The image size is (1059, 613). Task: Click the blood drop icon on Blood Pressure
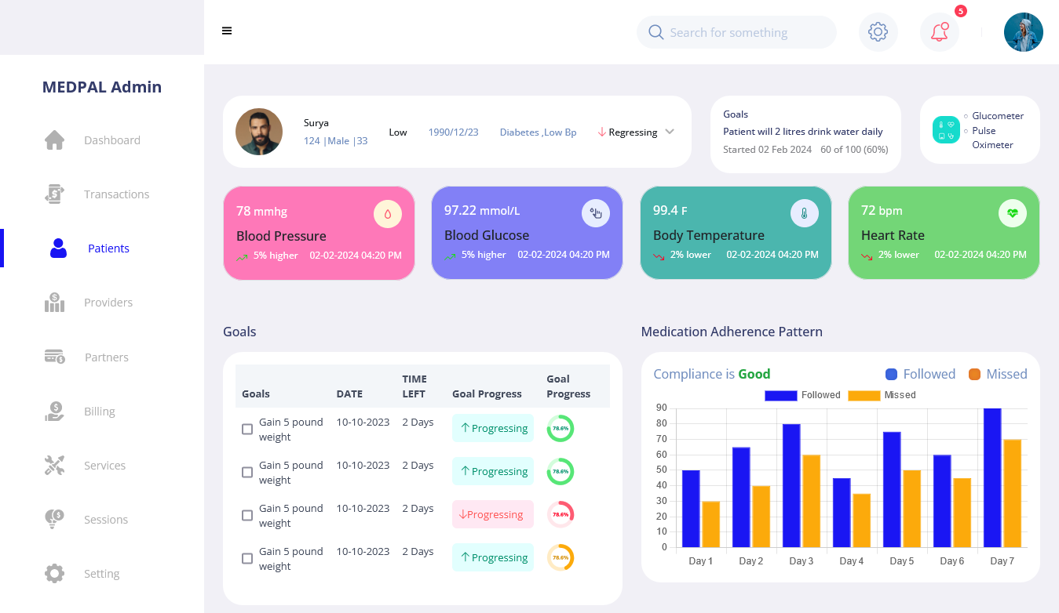[x=388, y=214]
